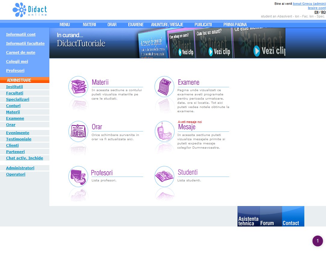
Task: Open PUBLICATII menu item
Action: pos(203,25)
